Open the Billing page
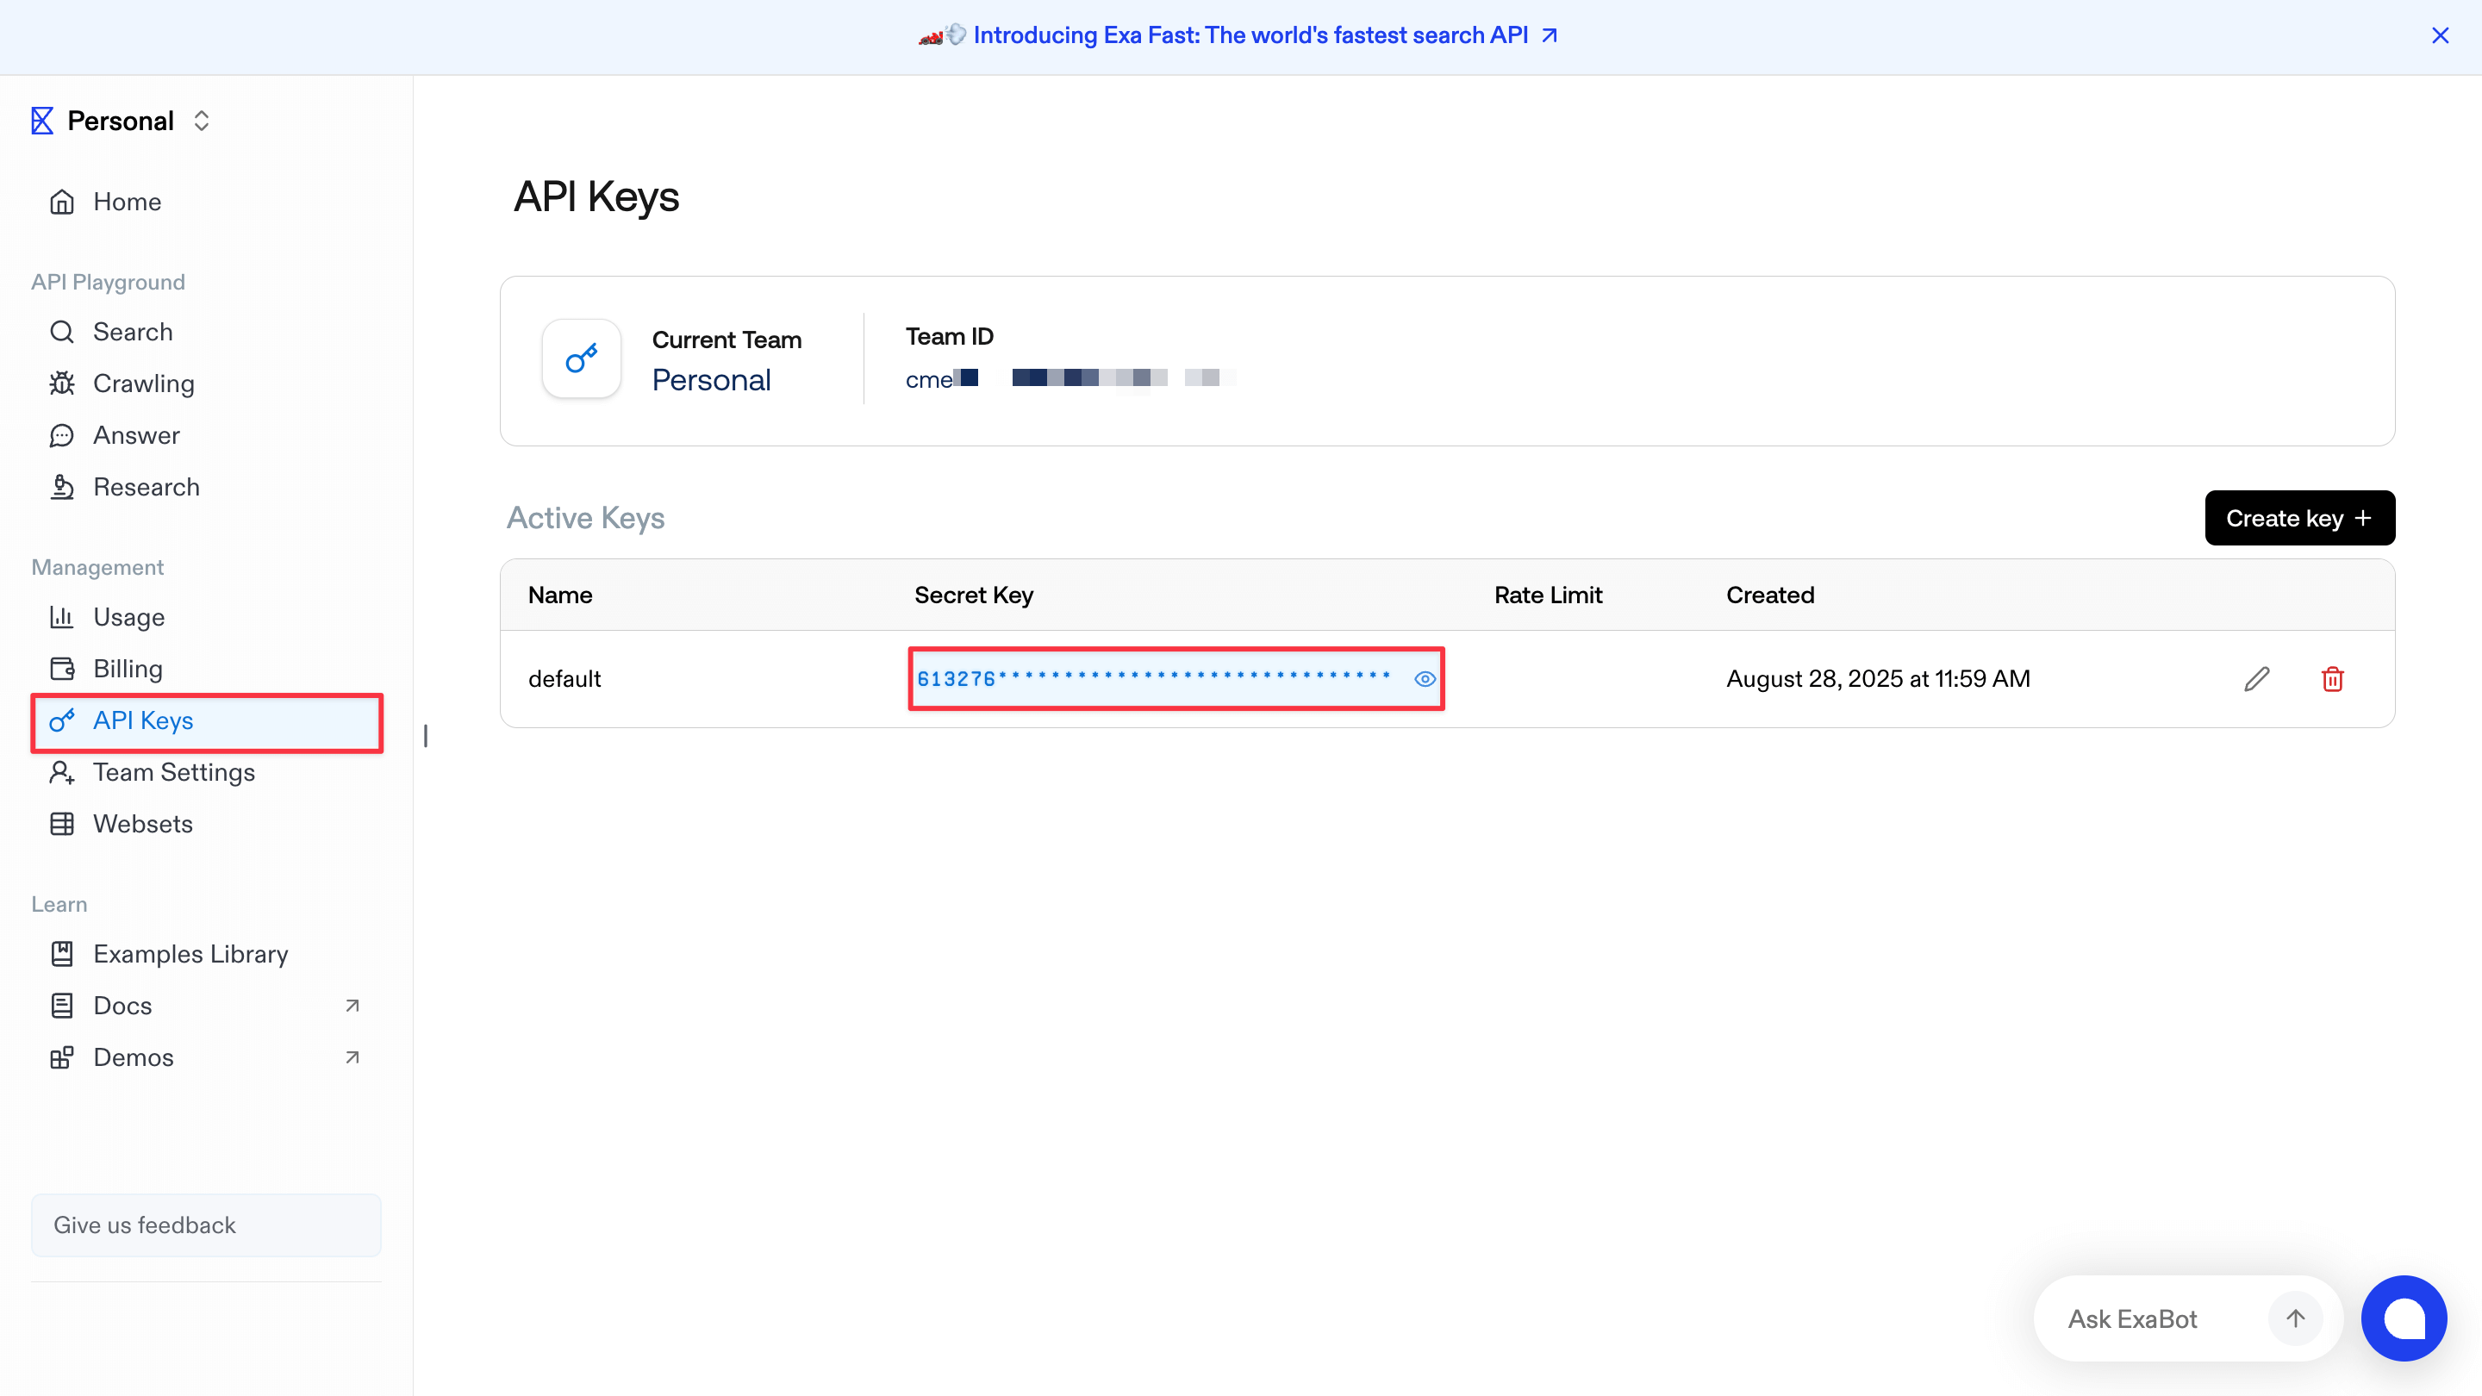The image size is (2482, 1396). pos(128,668)
